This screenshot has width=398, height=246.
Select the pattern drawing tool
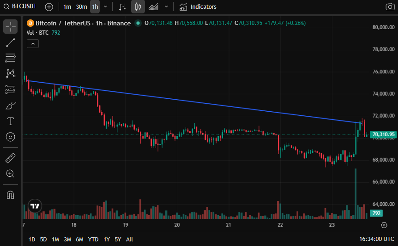pyautogui.click(x=11, y=74)
